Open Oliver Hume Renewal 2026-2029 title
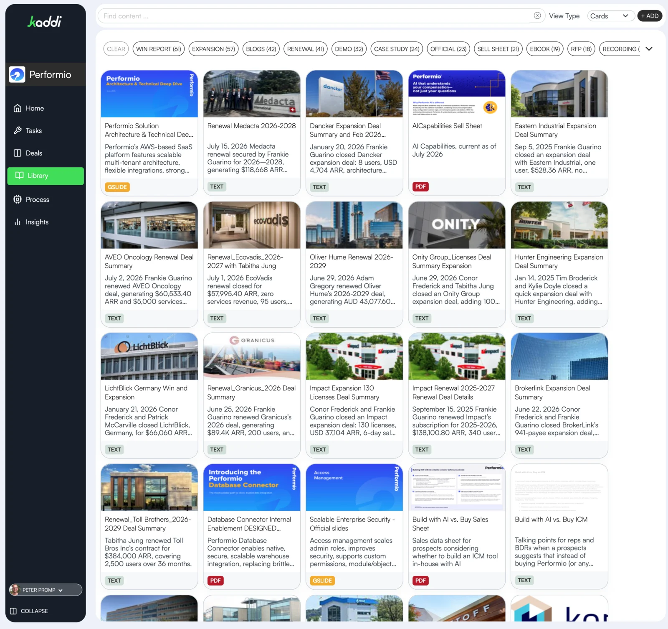 [x=352, y=261]
